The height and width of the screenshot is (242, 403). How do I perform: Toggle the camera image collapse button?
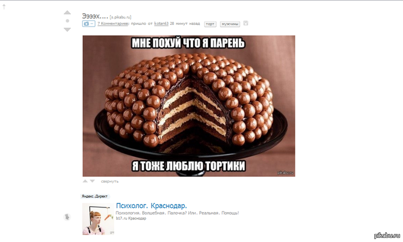pyautogui.click(x=89, y=24)
